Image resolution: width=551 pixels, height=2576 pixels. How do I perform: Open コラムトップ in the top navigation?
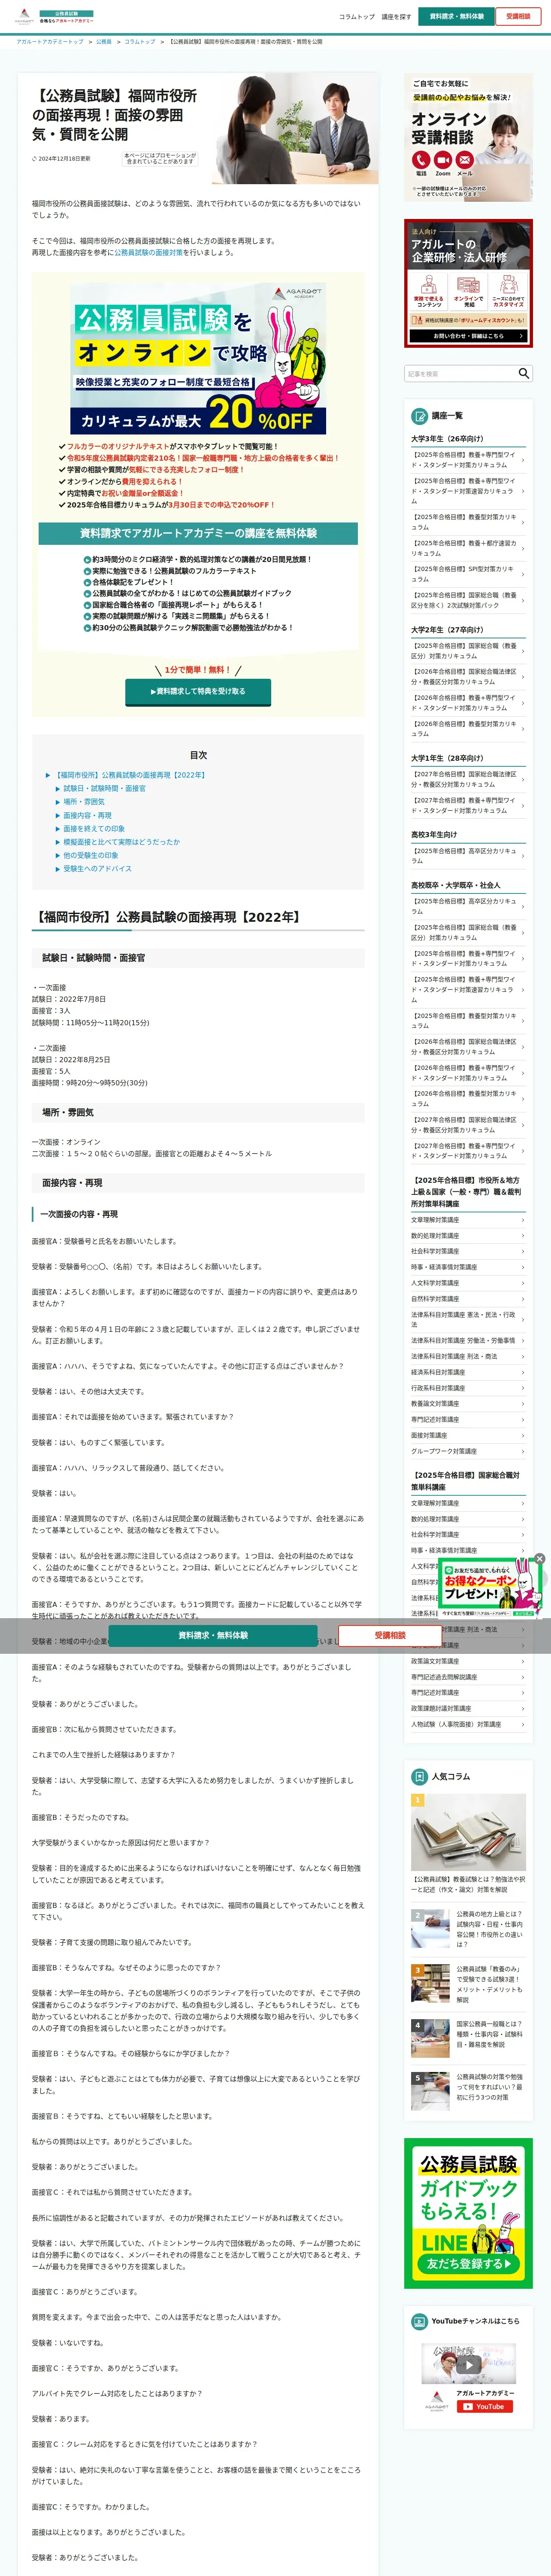(x=357, y=17)
